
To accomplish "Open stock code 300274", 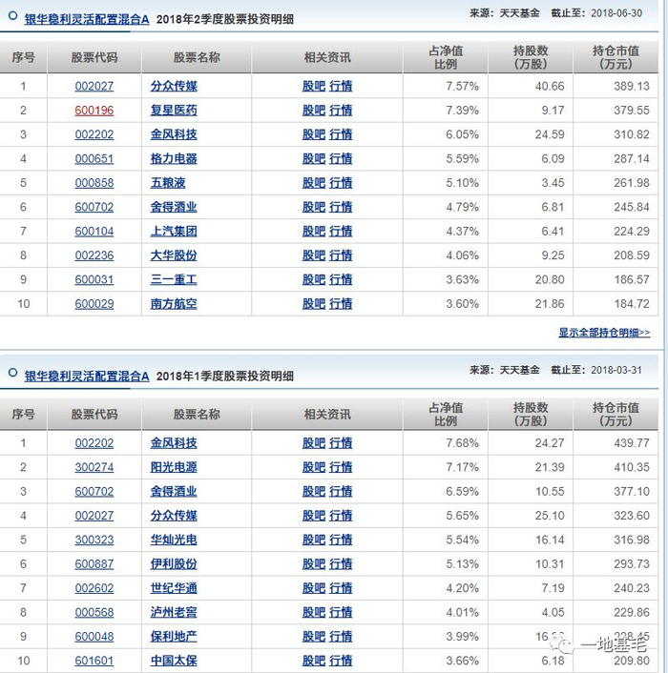I will [94, 467].
